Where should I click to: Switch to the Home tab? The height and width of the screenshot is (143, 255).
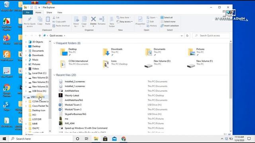(x=38, y=12)
